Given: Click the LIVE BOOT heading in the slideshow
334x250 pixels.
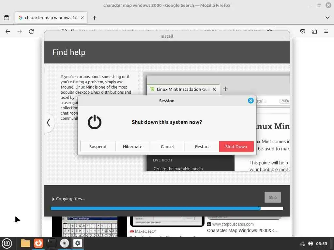Looking at the screenshot, I should (x=162, y=160).
